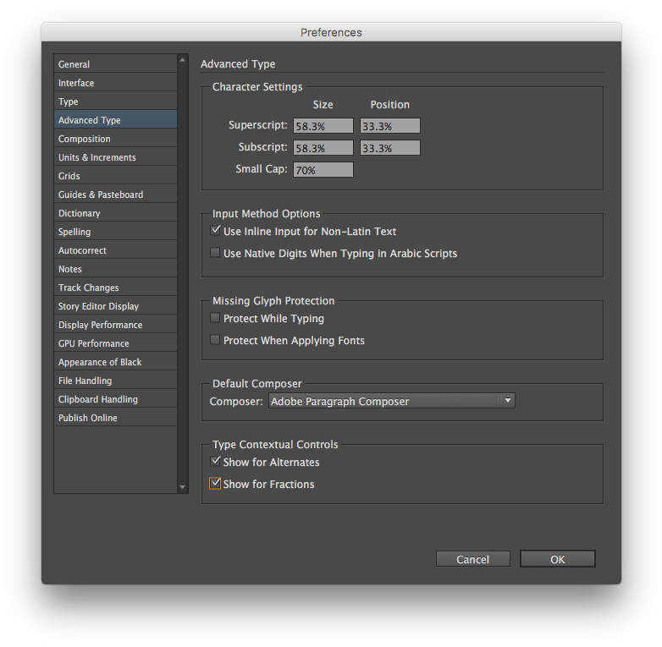Click the Small Cap percentage field
Viewport: 662px width, 647px height.
point(323,169)
